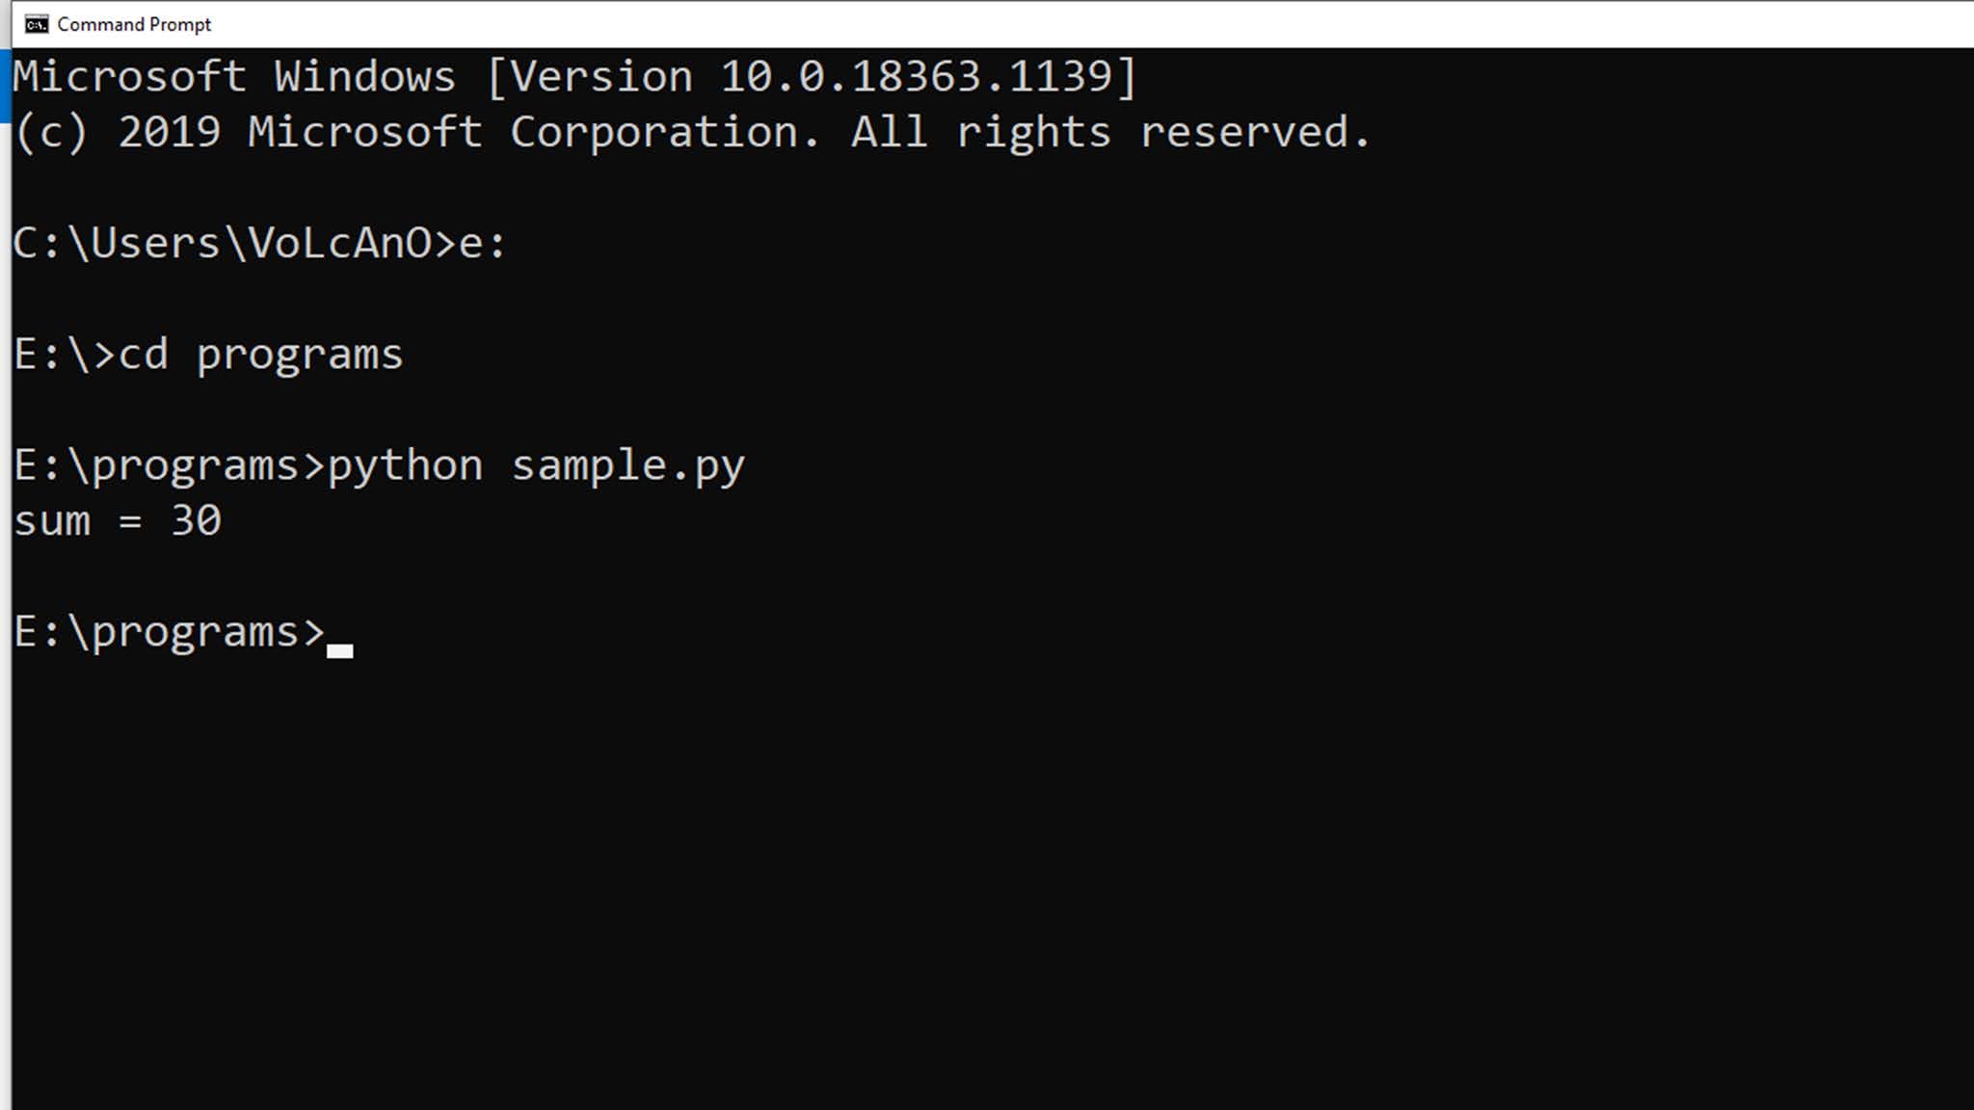Click the C:\Users\VoLcAnO prompt line
This screenshot has width=1974, height=1110.
click(260, 243)
